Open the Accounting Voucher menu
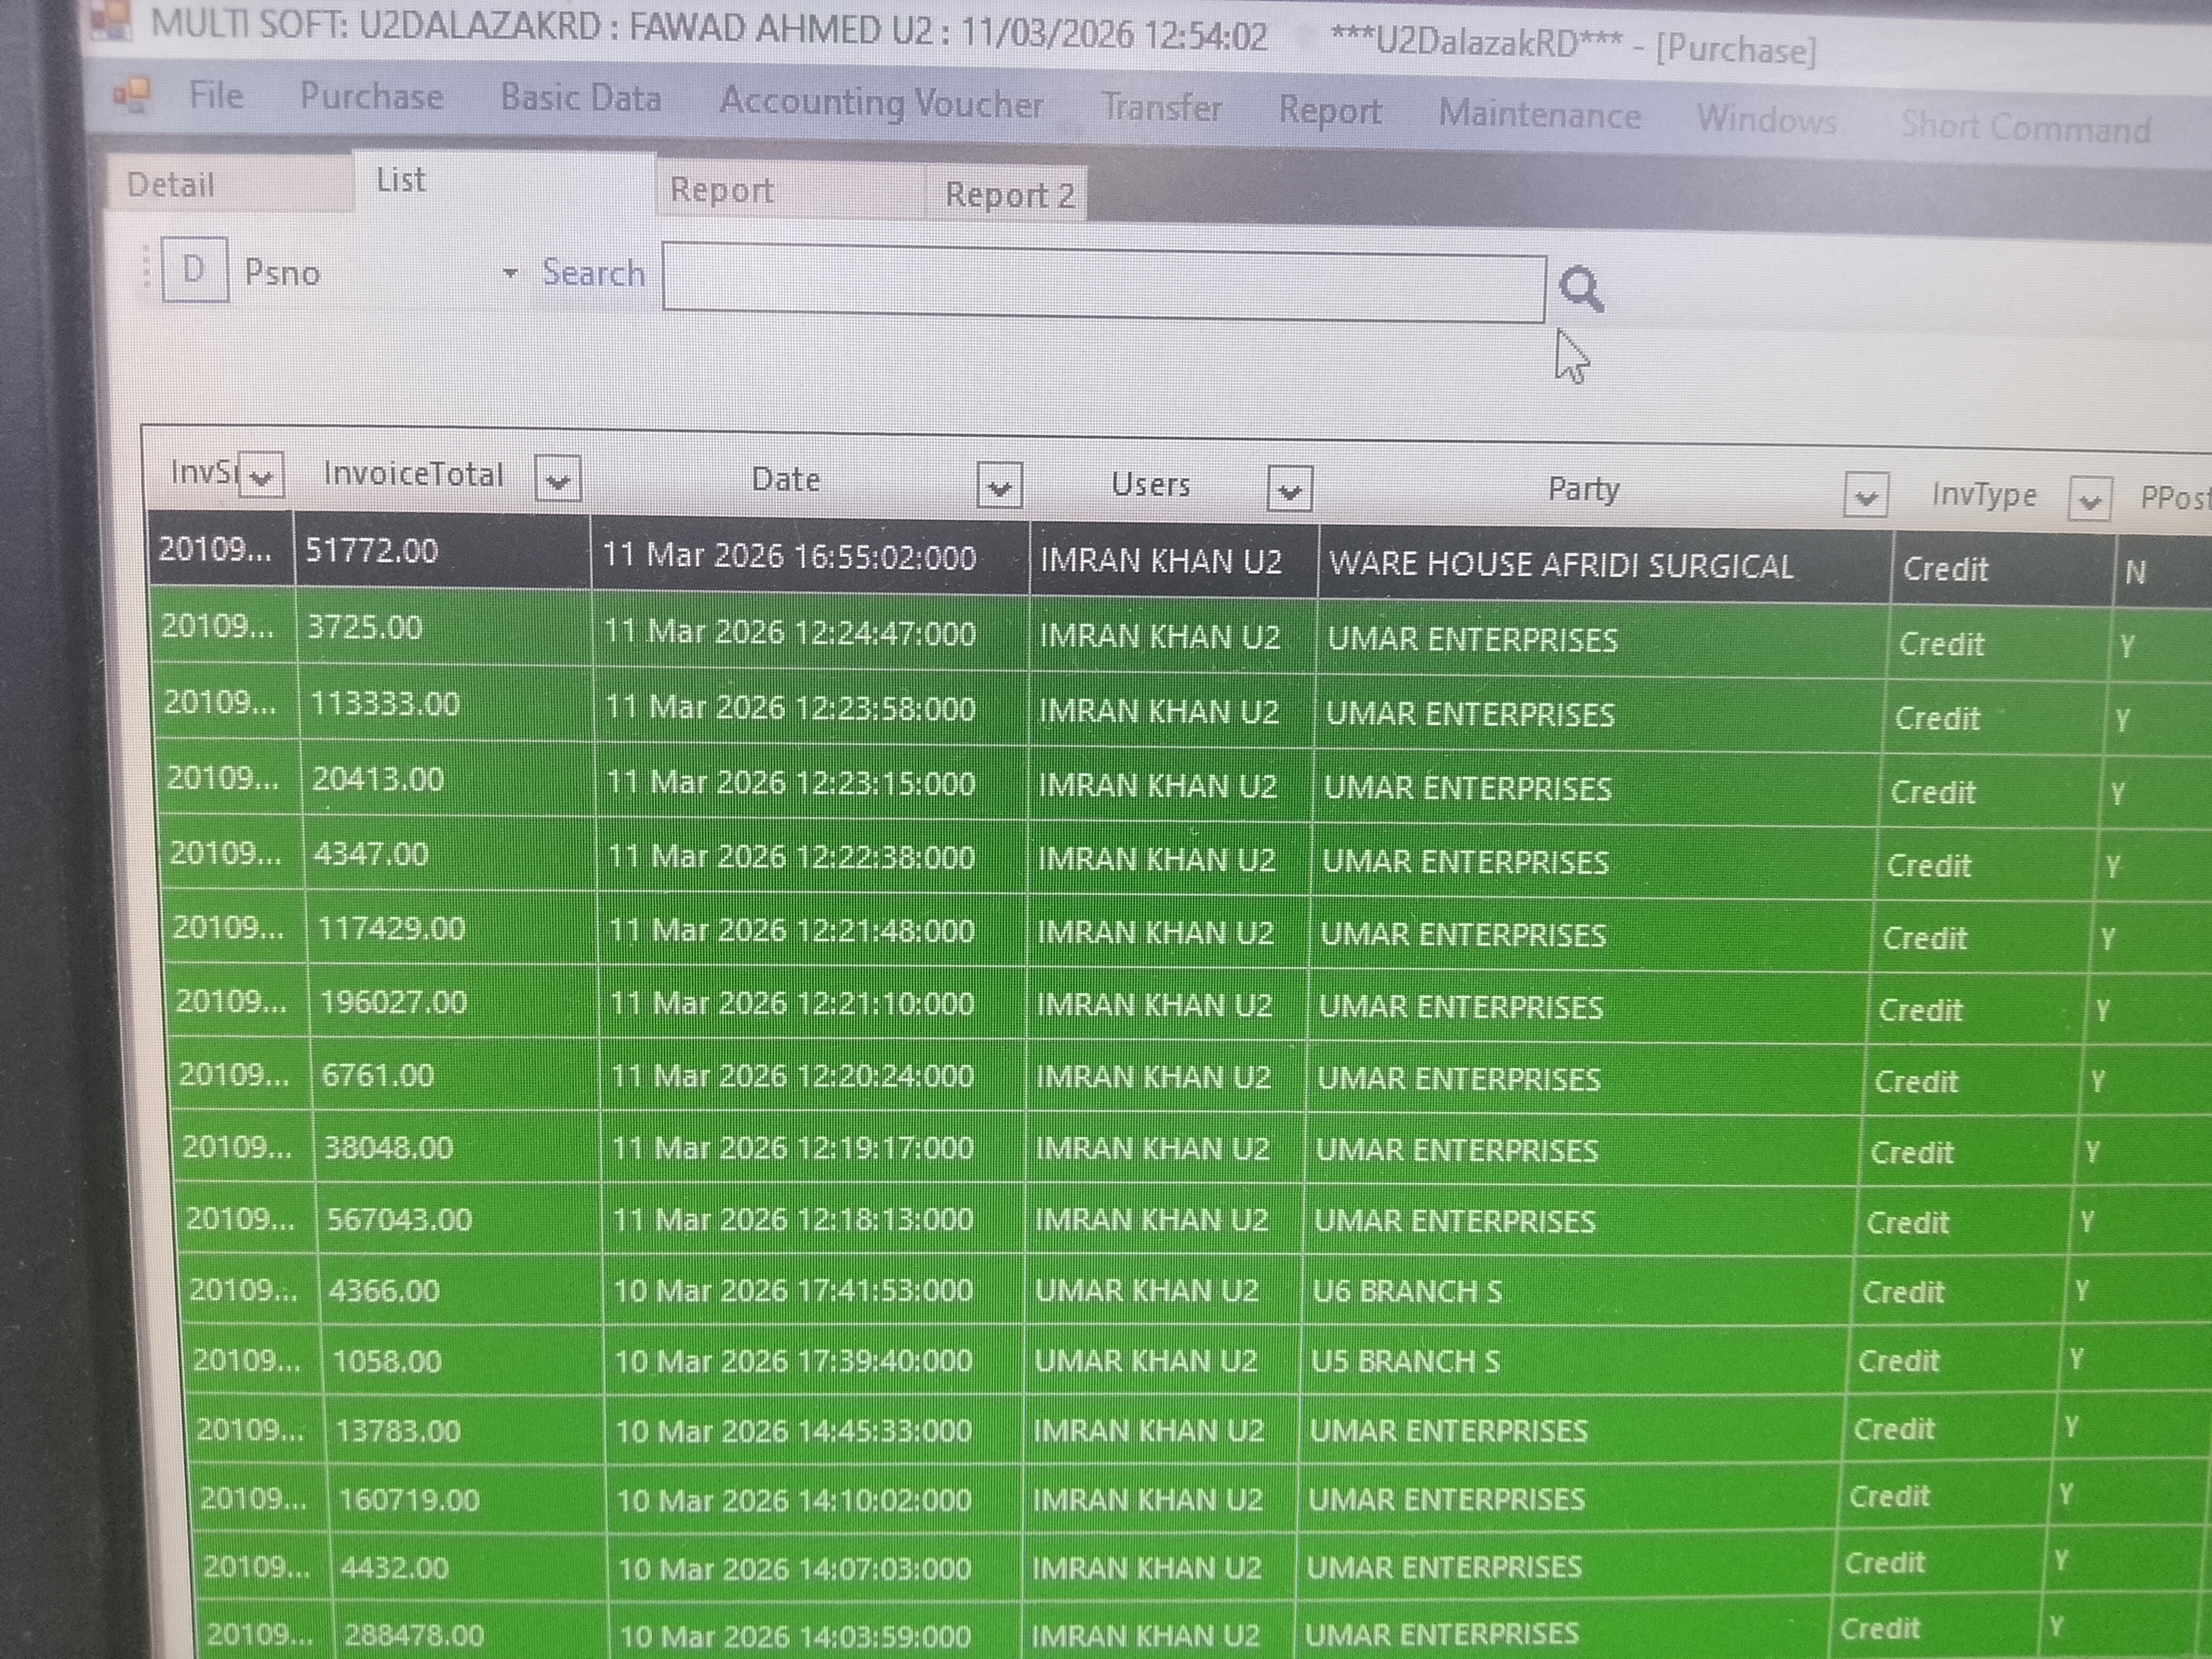The height and width of the screenshot is (1659, 2212). 881,103
